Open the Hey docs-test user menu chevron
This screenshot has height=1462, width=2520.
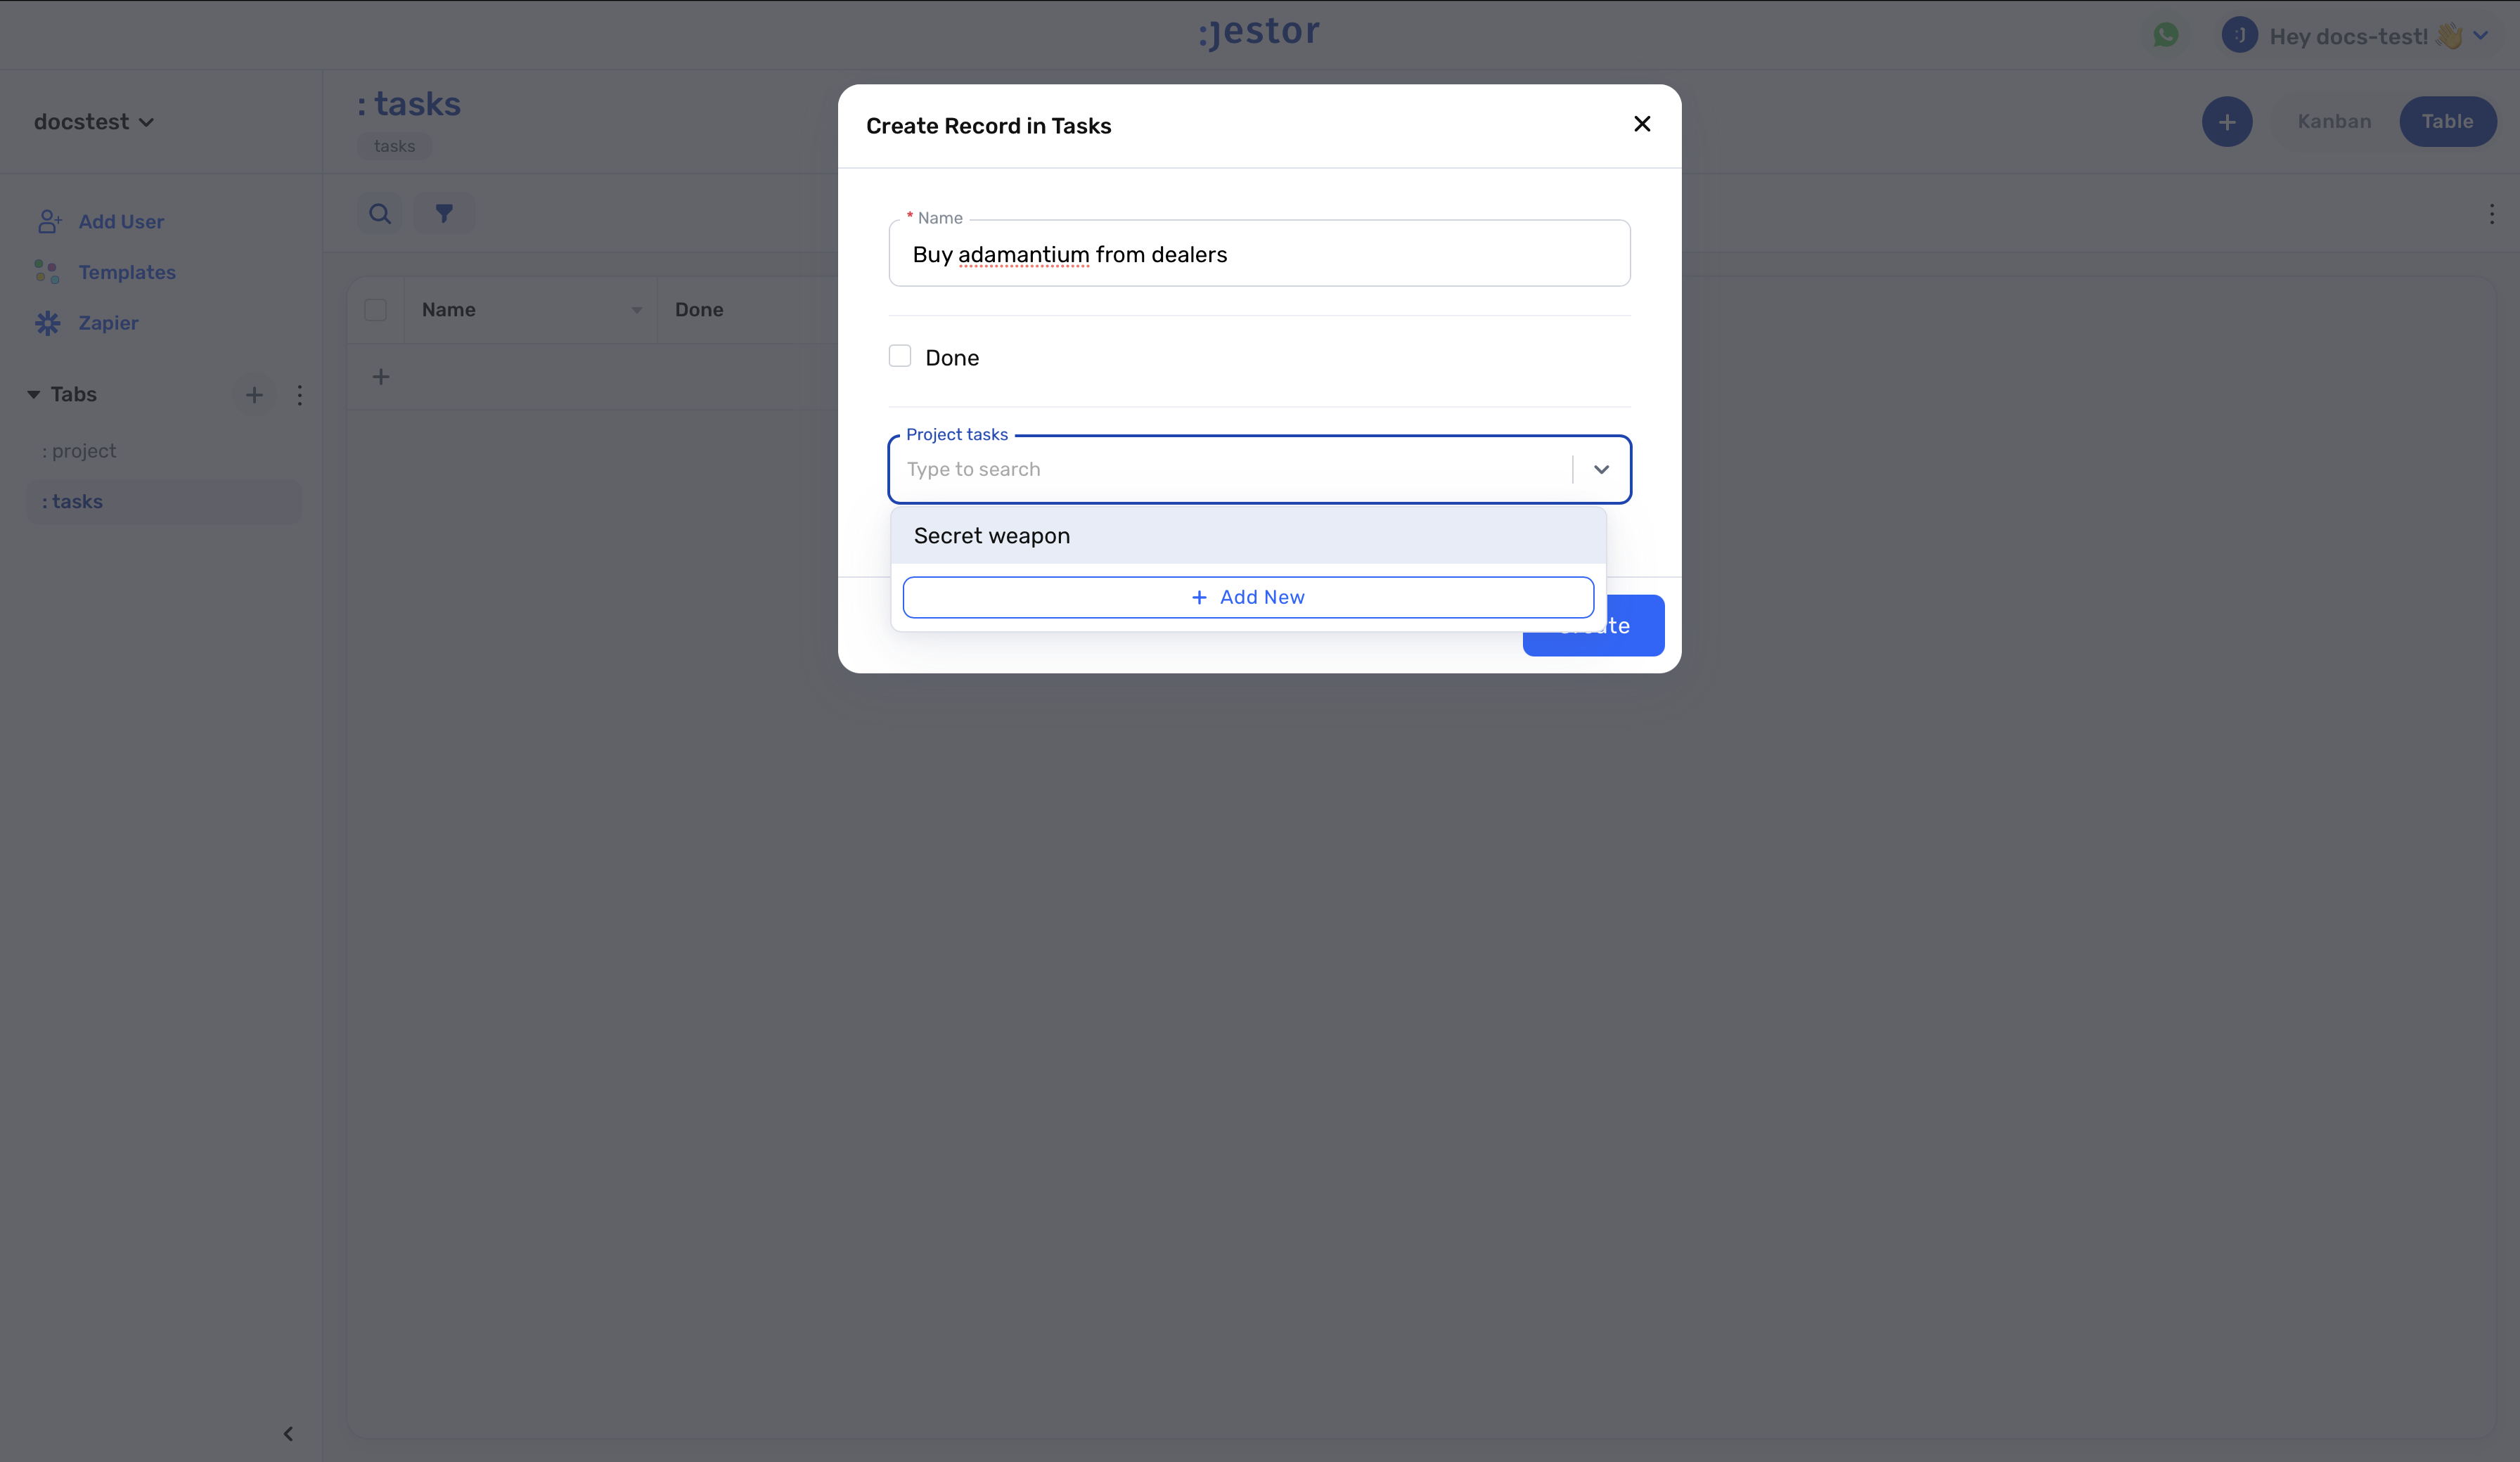2481,36
